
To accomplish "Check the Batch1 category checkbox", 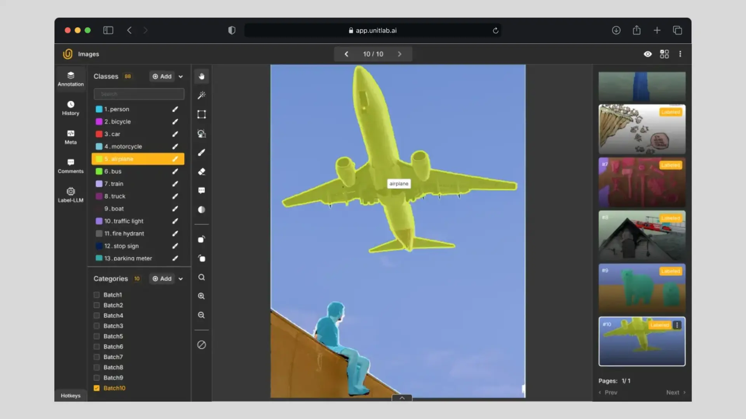I will (97, 295).
